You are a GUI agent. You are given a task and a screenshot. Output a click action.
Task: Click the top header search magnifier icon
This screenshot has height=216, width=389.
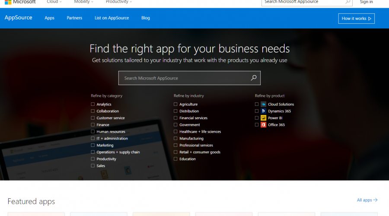point(348,2)
